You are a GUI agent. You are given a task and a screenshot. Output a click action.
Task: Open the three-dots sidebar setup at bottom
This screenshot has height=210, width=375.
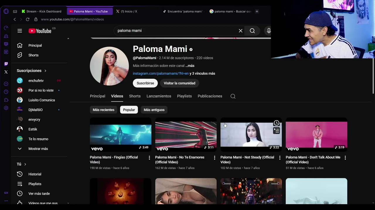(x=6, y=201)
